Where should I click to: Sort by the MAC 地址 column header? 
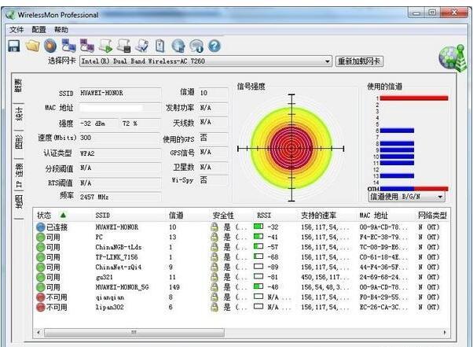pos(373,216)
